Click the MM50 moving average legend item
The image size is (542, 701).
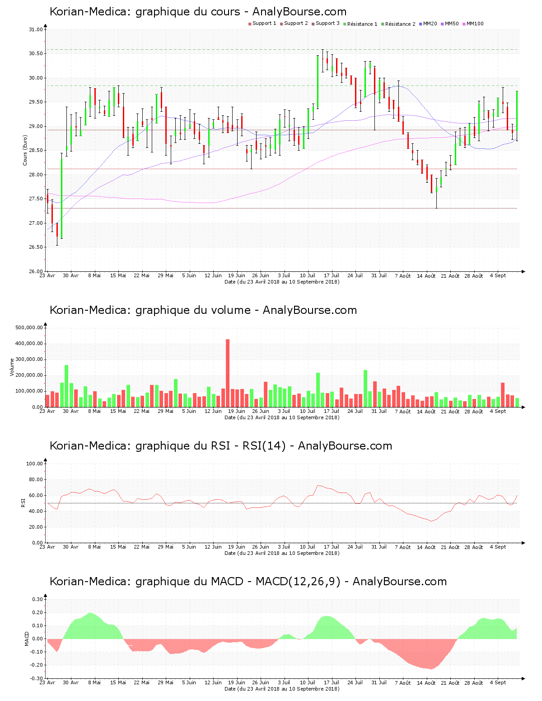tap(452, 24)
